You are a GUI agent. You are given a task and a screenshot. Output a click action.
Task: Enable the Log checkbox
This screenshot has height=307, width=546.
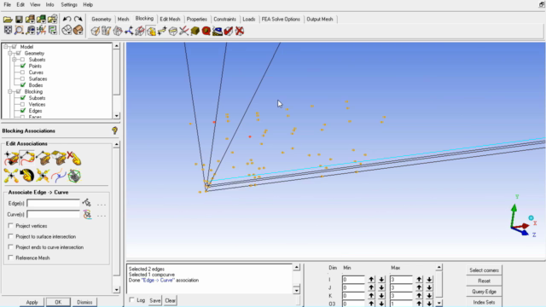click(131, 299)
